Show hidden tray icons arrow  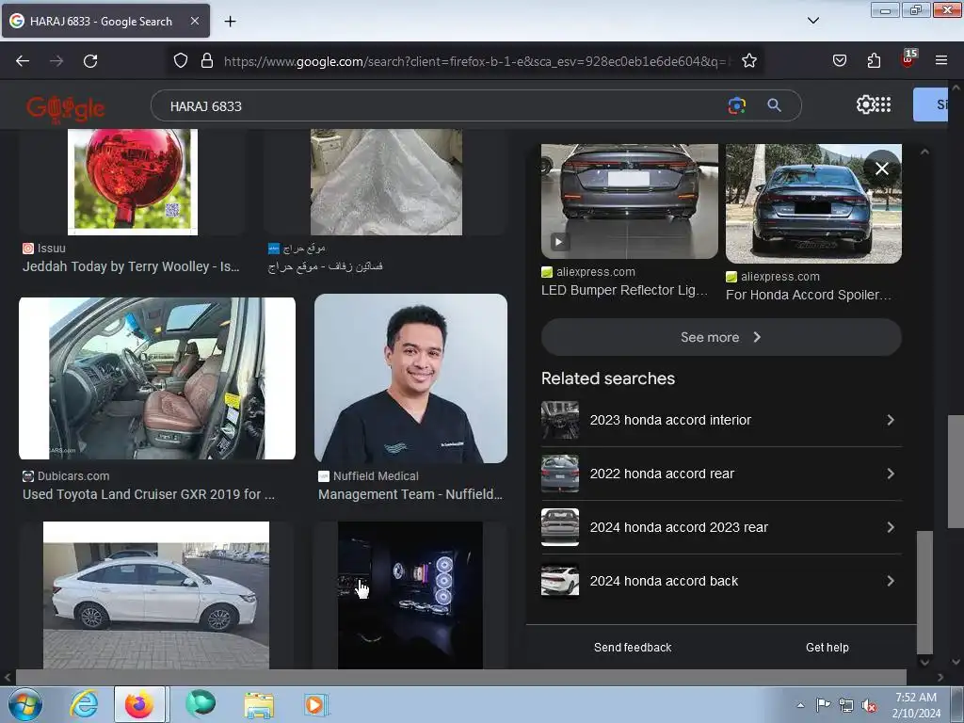click(x=800, y=705)
